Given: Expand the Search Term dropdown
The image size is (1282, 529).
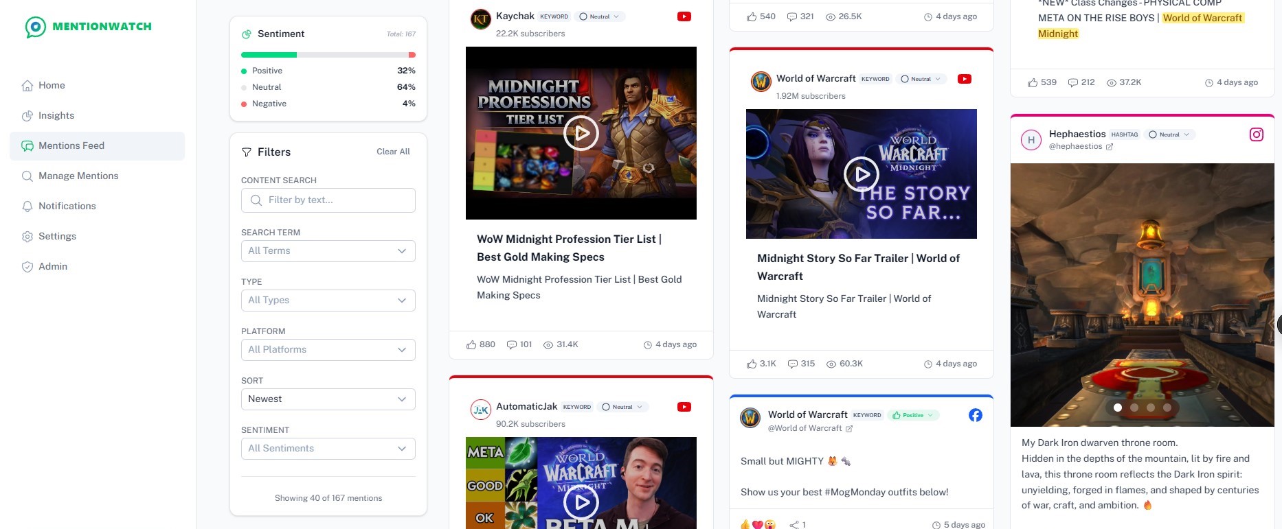Looking at the screenshot, I should pos(328,251).
